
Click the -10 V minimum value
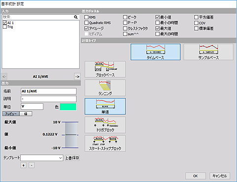(56, 148)
